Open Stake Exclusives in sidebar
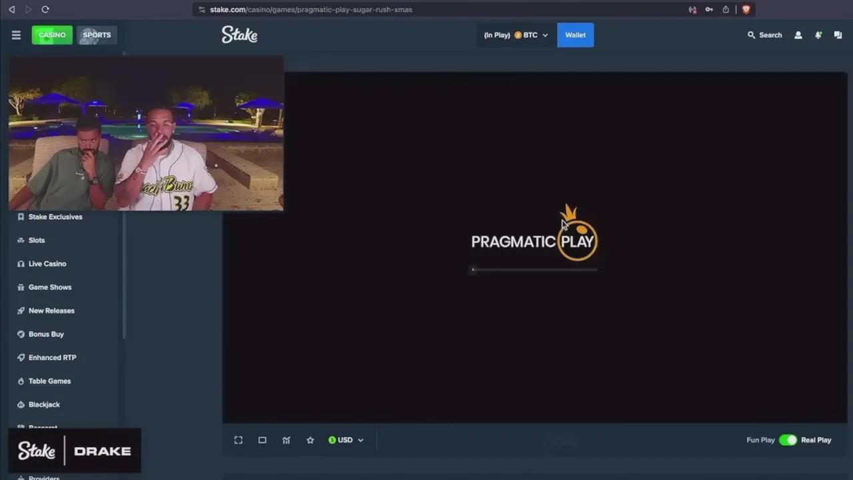This screenshot has height=480, width=853. click(55, 217)
